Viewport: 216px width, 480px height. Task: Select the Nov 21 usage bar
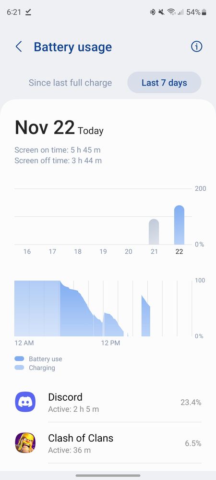(x=154, y=232)
